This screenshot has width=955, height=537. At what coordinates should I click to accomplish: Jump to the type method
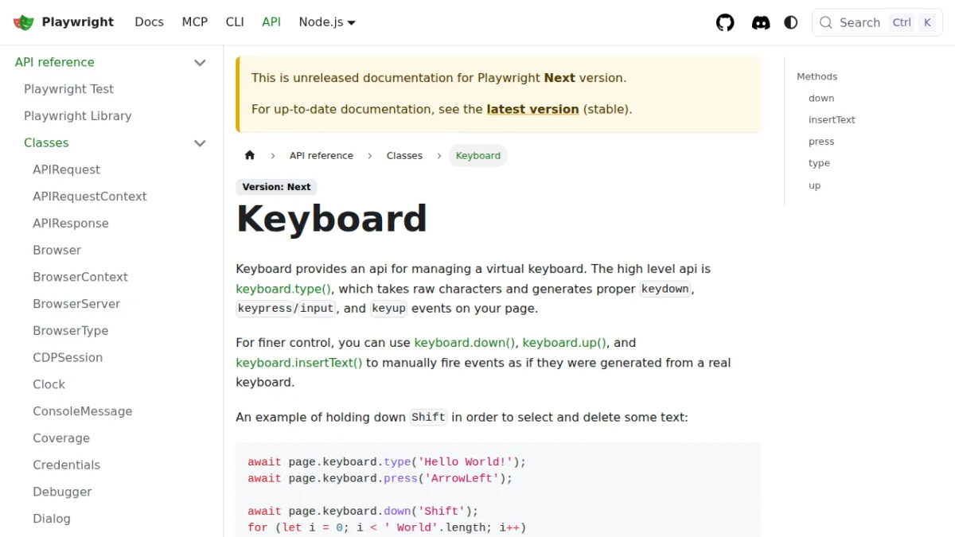[819, 163]
